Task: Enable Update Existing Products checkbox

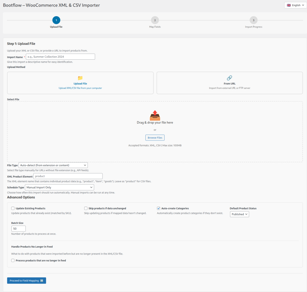Action: coord(13,208)
